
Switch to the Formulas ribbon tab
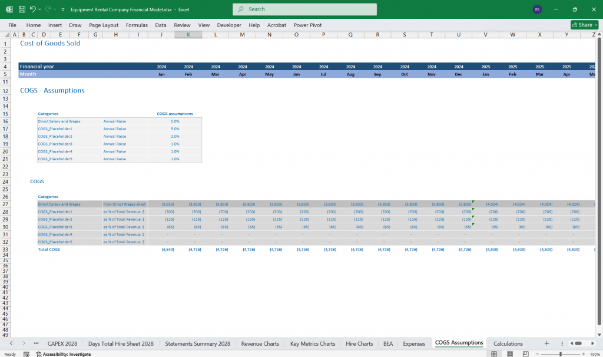pos(137,25)
